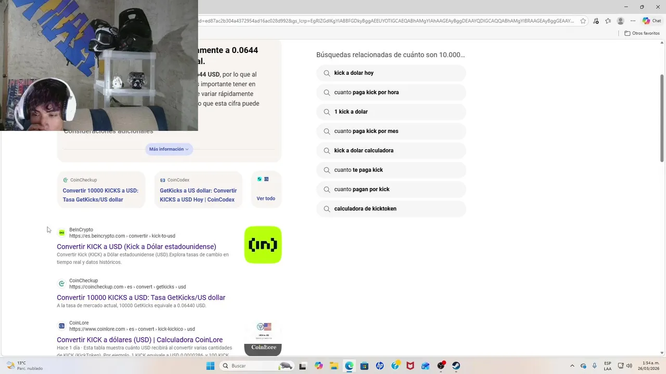Screen dimensions: 666x374
Task: Click the CoinCheckup site favicon in results
Action: [61, 284]
